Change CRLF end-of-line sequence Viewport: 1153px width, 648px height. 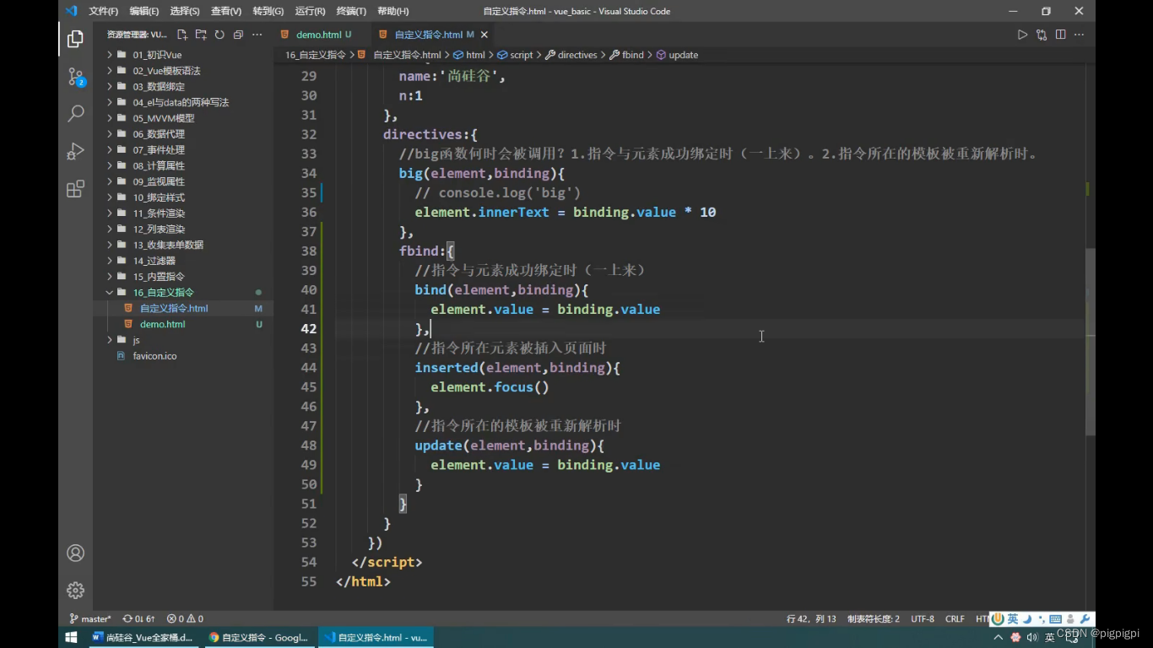pos(955,618)
